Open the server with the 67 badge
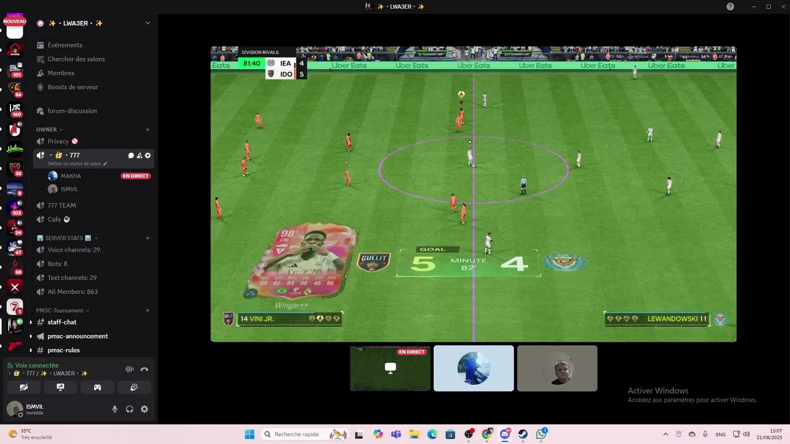790x444 pixels. [15, 247]
